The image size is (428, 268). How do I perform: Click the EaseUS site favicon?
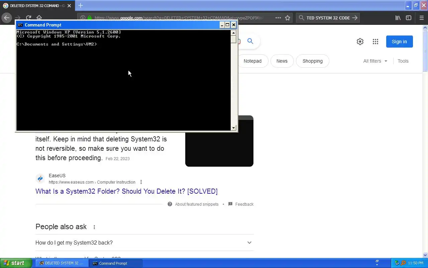coord(40,179)
